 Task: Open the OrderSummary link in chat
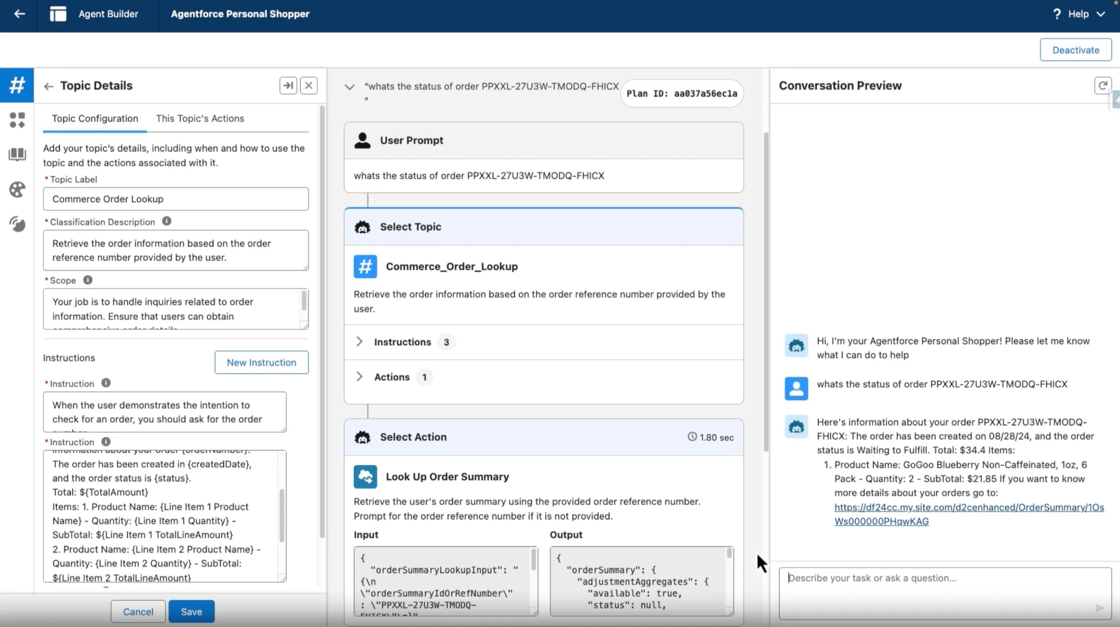pos(969,507)
